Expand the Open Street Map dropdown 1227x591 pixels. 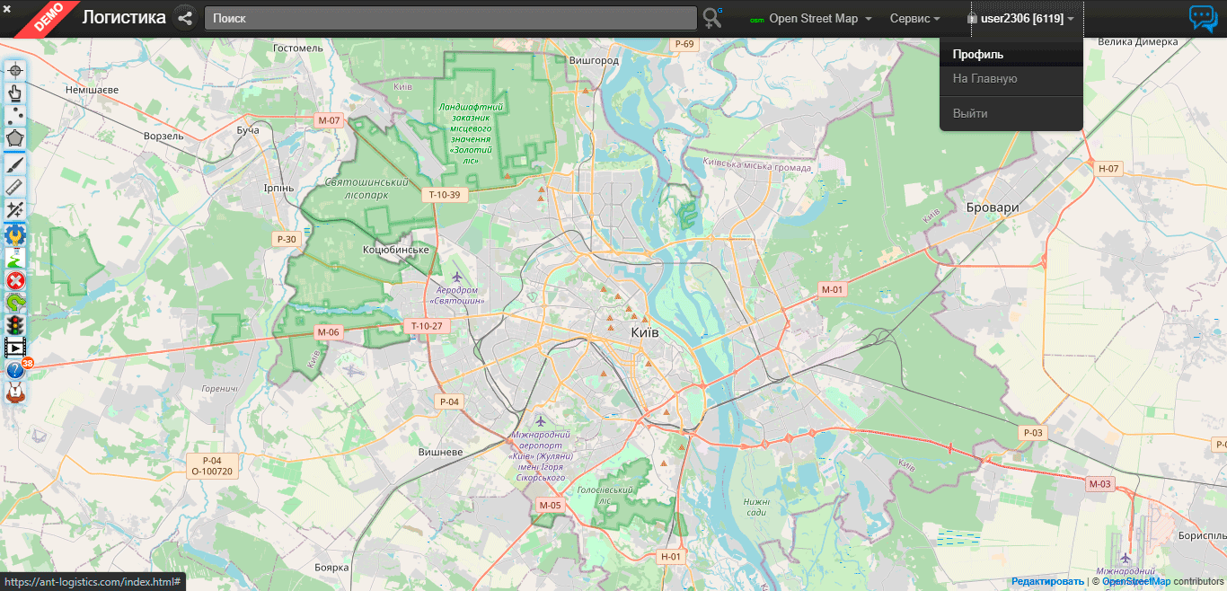(812, 19)
